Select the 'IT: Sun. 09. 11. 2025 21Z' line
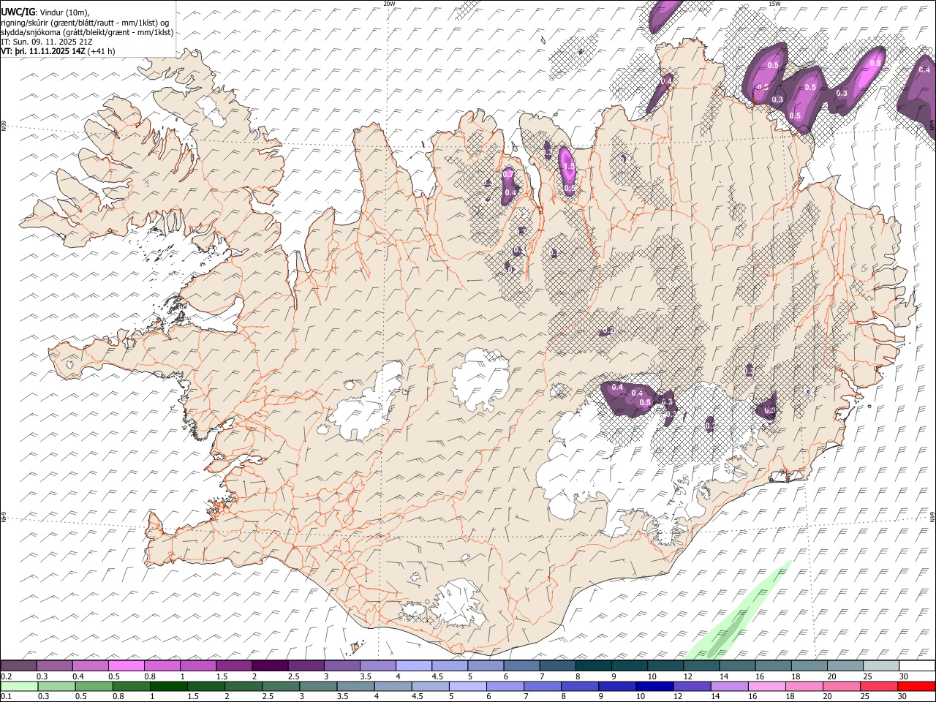 click(46, 42)
